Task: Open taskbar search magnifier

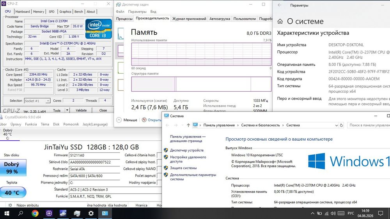Action: click(x=21, y=213)
